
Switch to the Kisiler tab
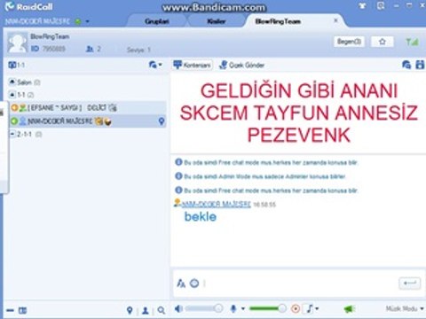pos(217,21)
